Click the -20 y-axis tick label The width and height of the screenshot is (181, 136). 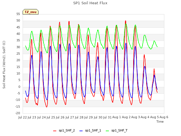[x=18, y=113]
